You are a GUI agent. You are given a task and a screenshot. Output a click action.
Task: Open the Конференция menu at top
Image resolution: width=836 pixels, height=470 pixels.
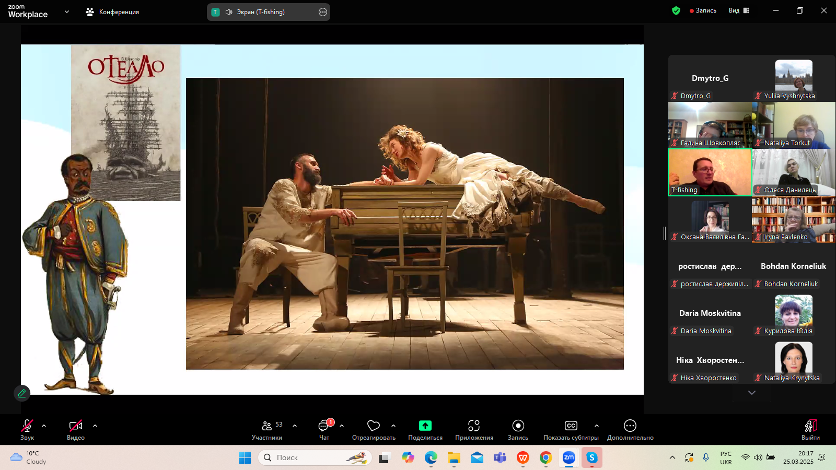[x=112, y=11]
